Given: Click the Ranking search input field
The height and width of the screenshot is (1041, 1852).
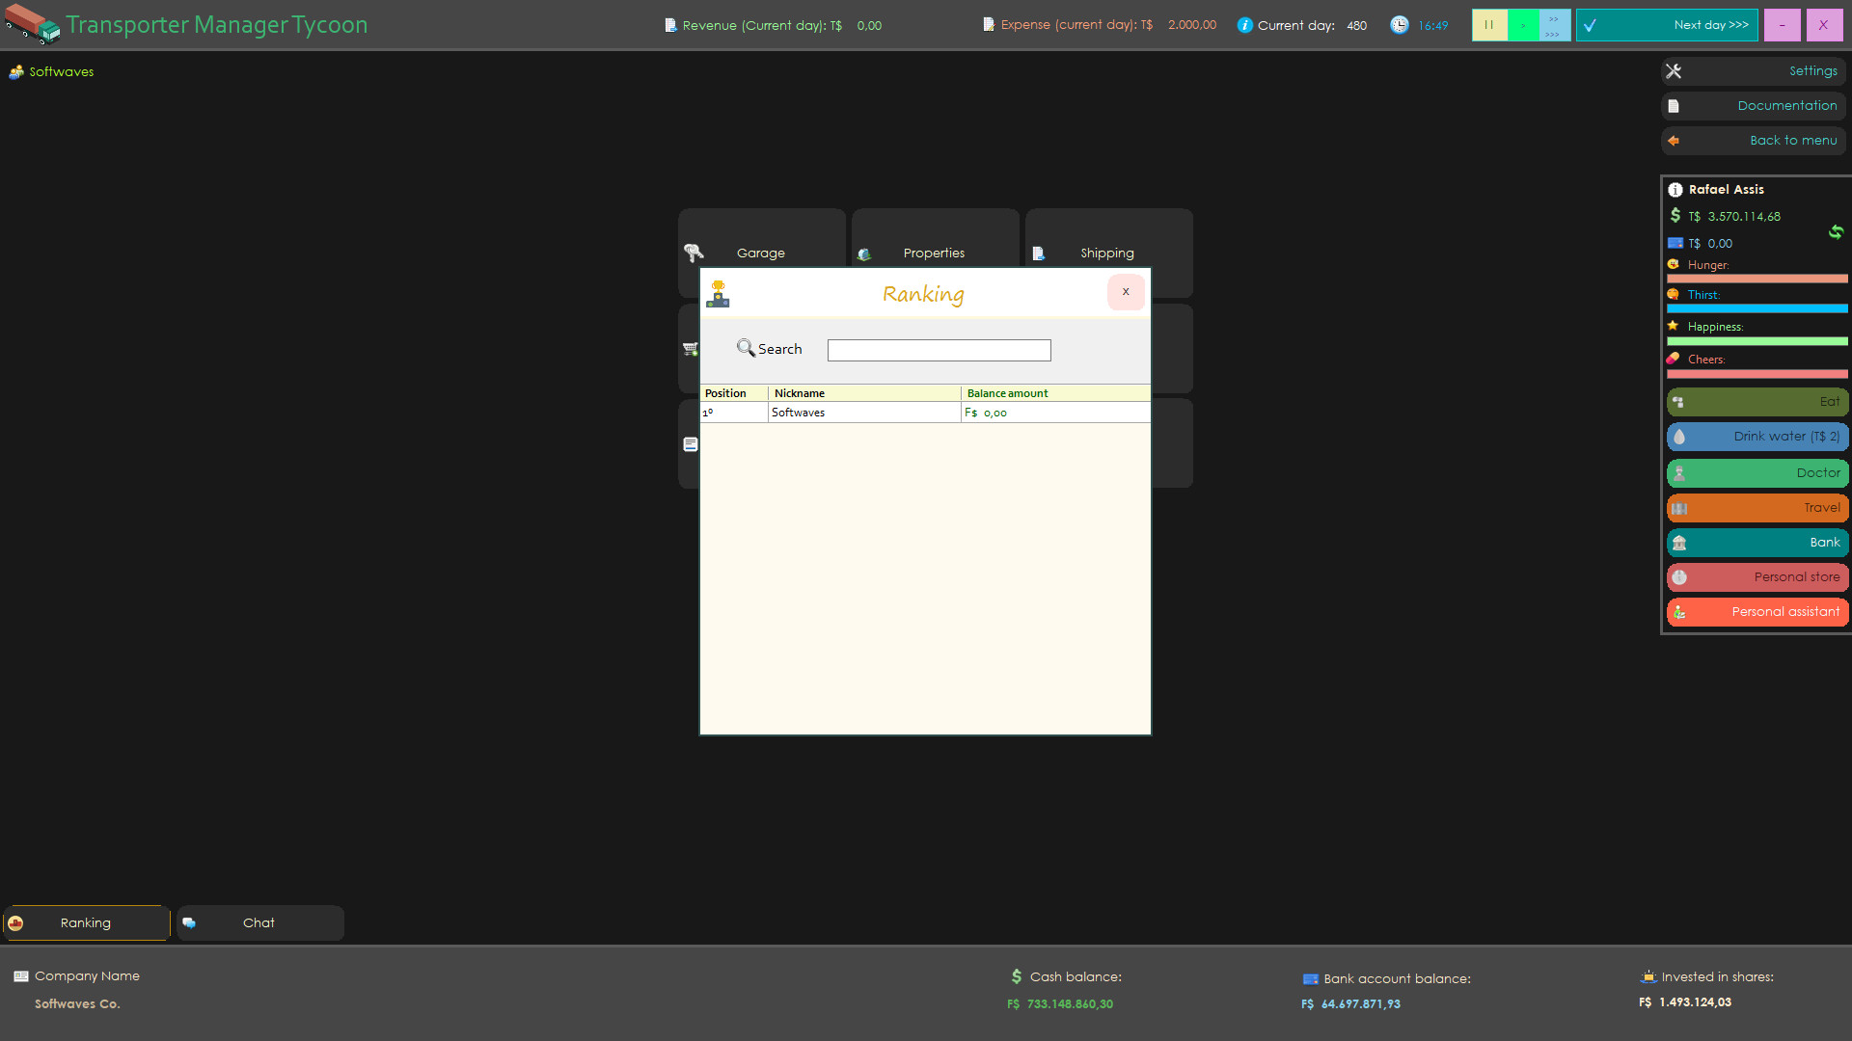Looking at the screenshot, I should click(939, 348).
